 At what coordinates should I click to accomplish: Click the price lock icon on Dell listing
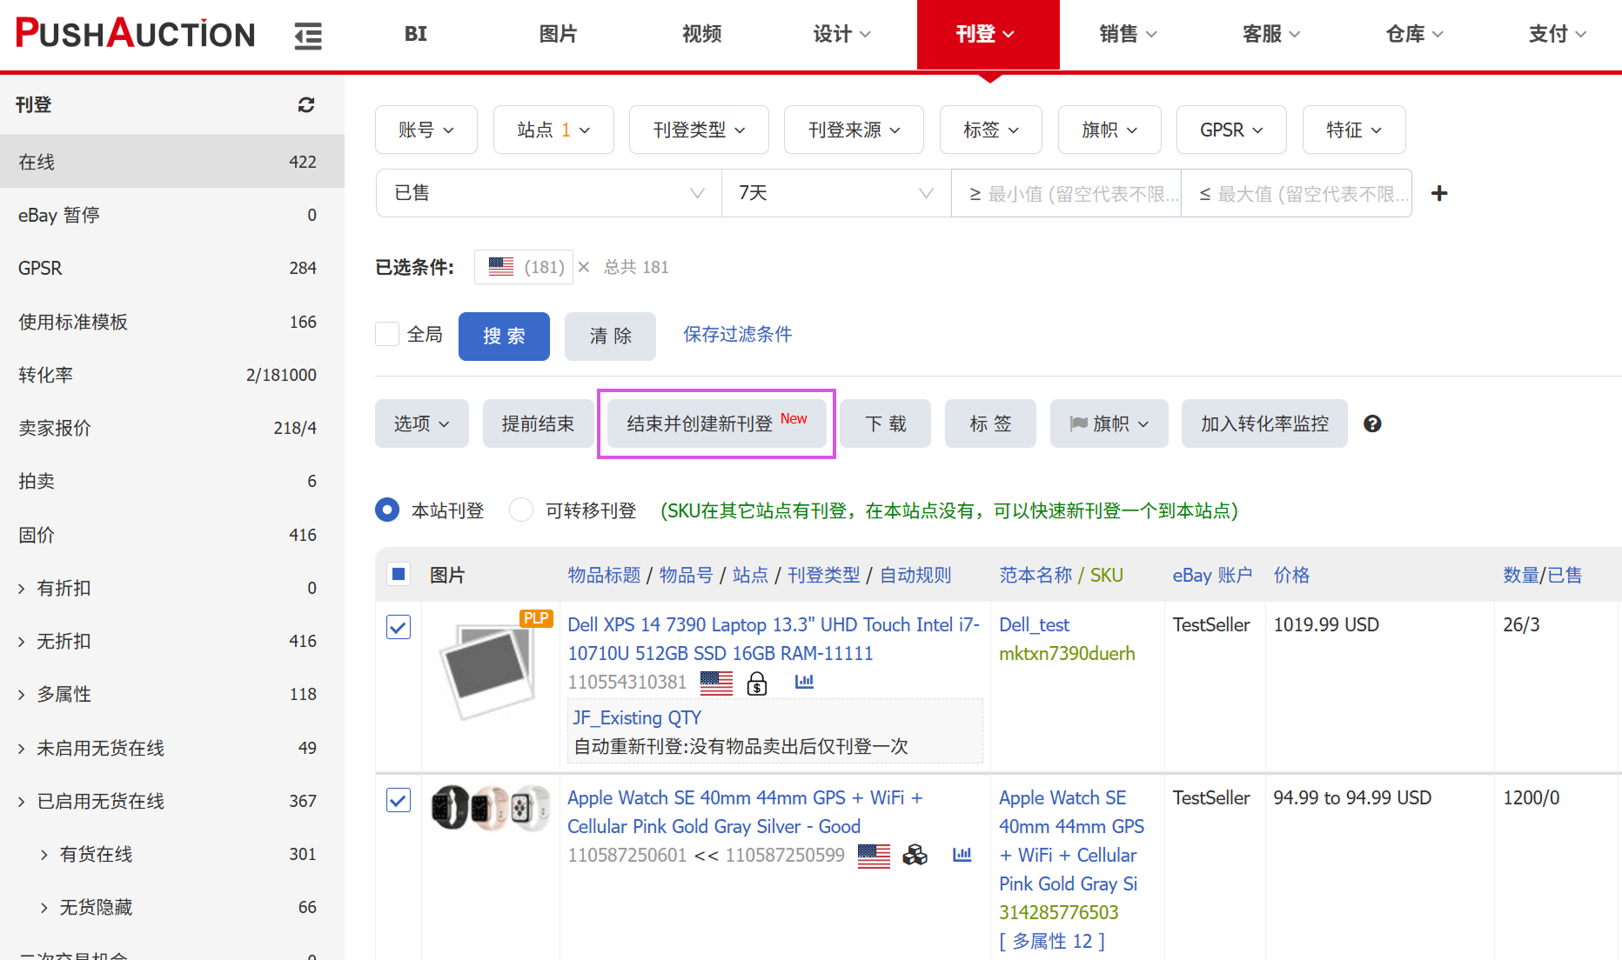click(757, 683)
